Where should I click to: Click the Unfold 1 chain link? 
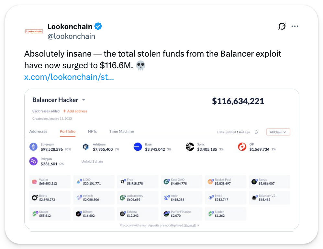[92, 161]
